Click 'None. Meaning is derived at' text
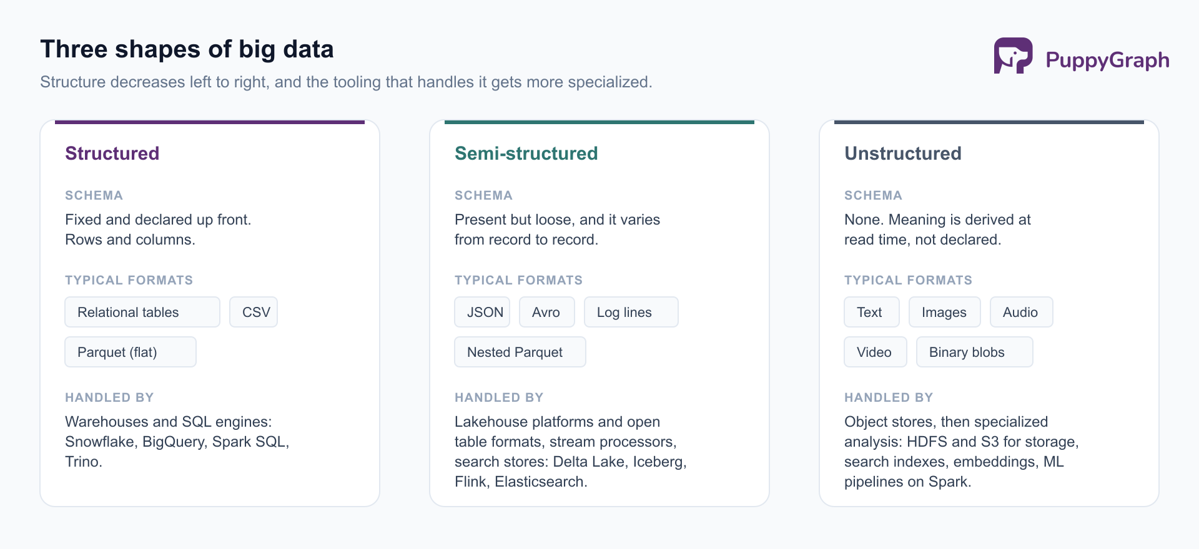Image resolution: width=1199 pixels, height=549 pixels. 937,220
